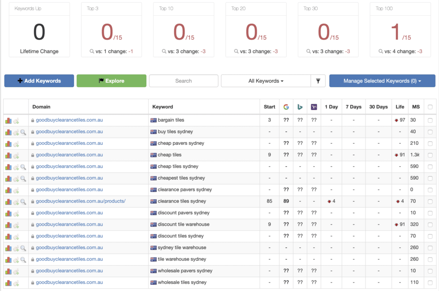Click the keyword text 'sydney tile warehouse'
Image resolution: width=439 pixels, height=291 pixels.
coord(182,248)
